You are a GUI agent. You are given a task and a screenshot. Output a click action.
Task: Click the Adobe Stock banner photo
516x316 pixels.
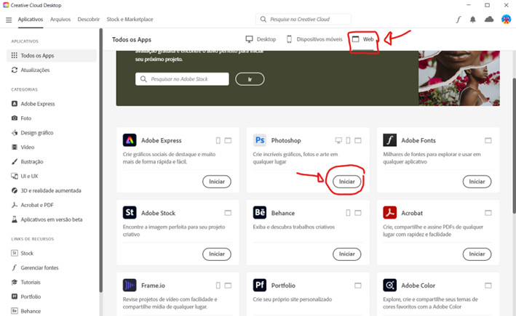click(x=459, y=78)
